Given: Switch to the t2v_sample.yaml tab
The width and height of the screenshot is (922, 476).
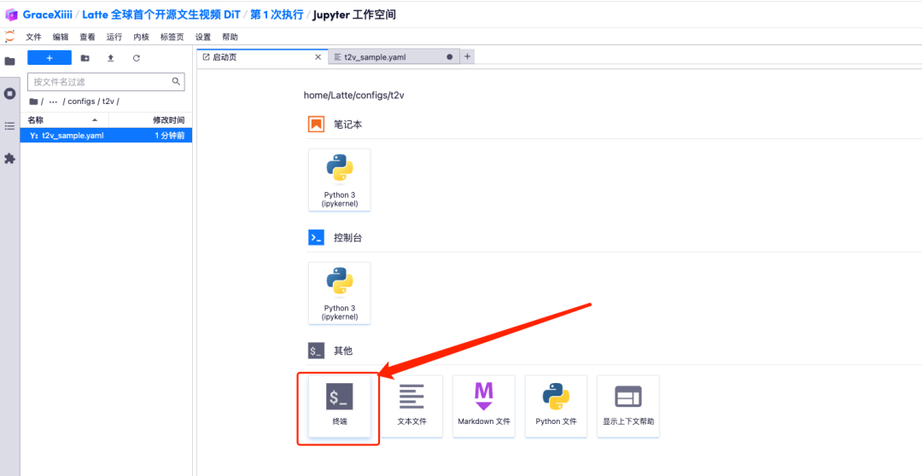Looking at the screenshot, I should pyautogui.click(x=375, y=57).
